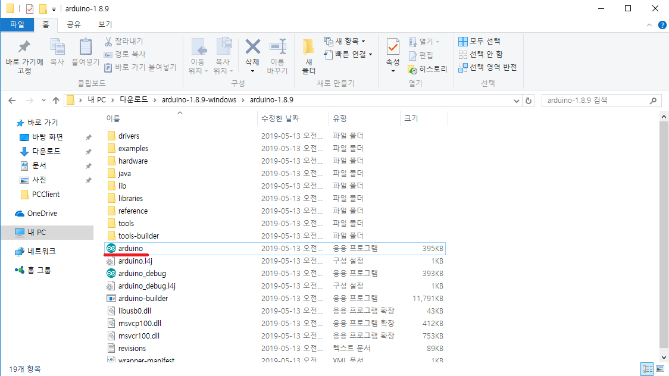Select arduino-builder application
The width and height of the screenshot is (669, 376).
click(x=275, y=299)
